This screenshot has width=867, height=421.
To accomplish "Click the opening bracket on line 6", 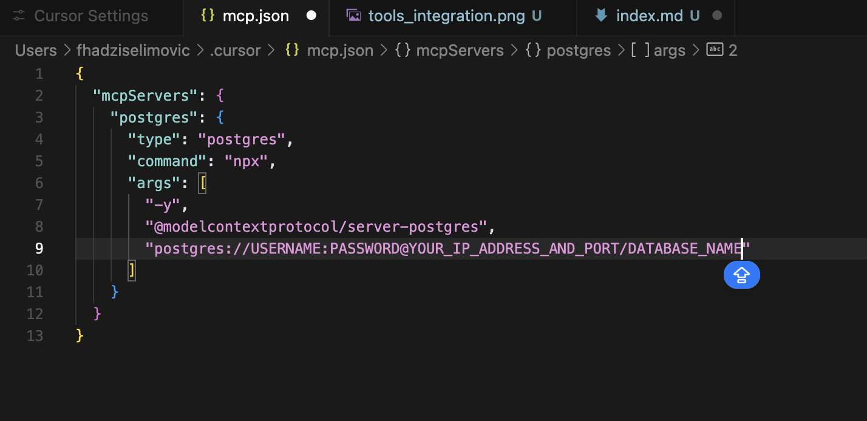I will point(203,183).
